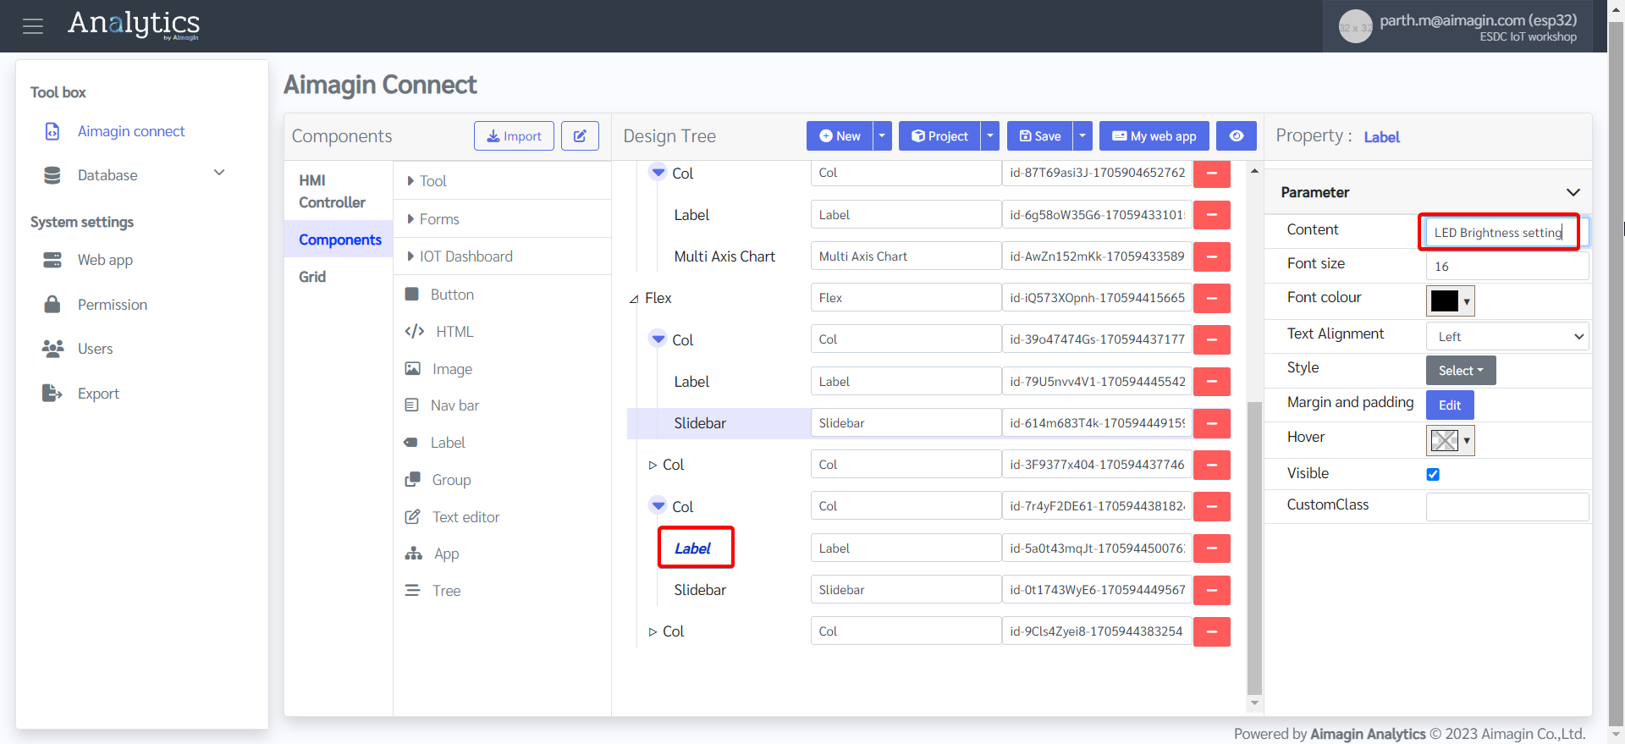Collapse the Flex tree node
This screenshot has width=1625, height=744.
(x=634, y=299)
